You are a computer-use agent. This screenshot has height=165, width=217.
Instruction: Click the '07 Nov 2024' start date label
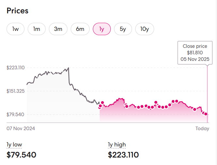tap(21, 129)
